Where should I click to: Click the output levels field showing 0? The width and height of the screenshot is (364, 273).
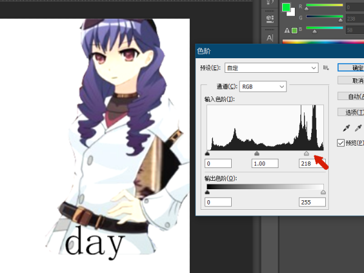pyautogui.click(x=218, y=202)
